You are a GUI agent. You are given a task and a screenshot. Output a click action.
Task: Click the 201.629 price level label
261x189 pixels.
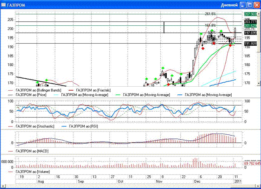[x=250, y=26]
